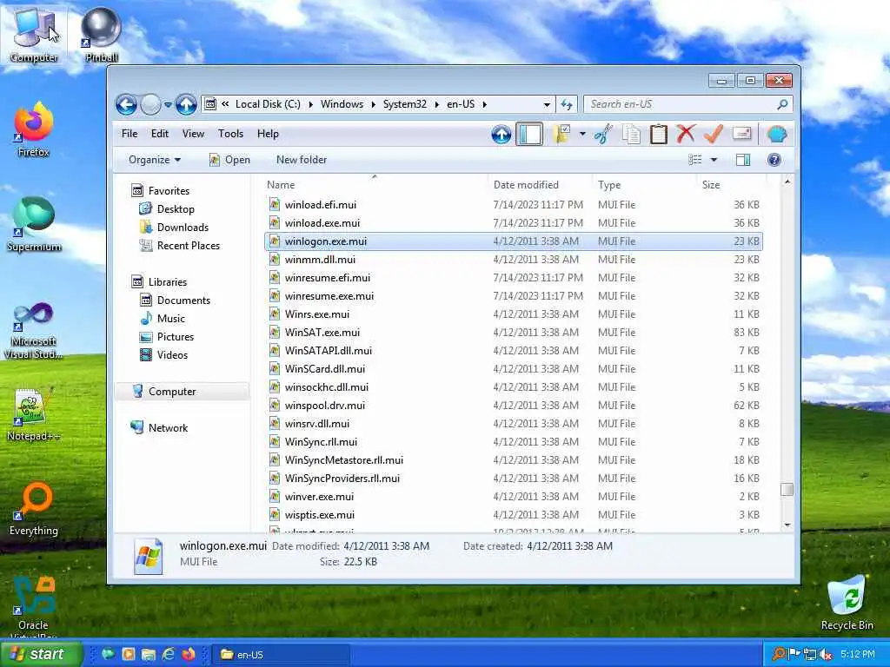
Task: Click the Classic toolbar Up button beside Help
Action: (501, 135)
